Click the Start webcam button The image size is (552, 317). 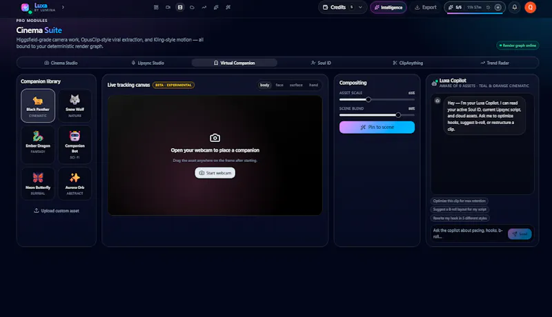(x=215, y=173)
